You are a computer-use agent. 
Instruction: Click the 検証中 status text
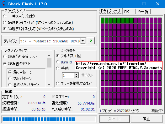(157, 111)
